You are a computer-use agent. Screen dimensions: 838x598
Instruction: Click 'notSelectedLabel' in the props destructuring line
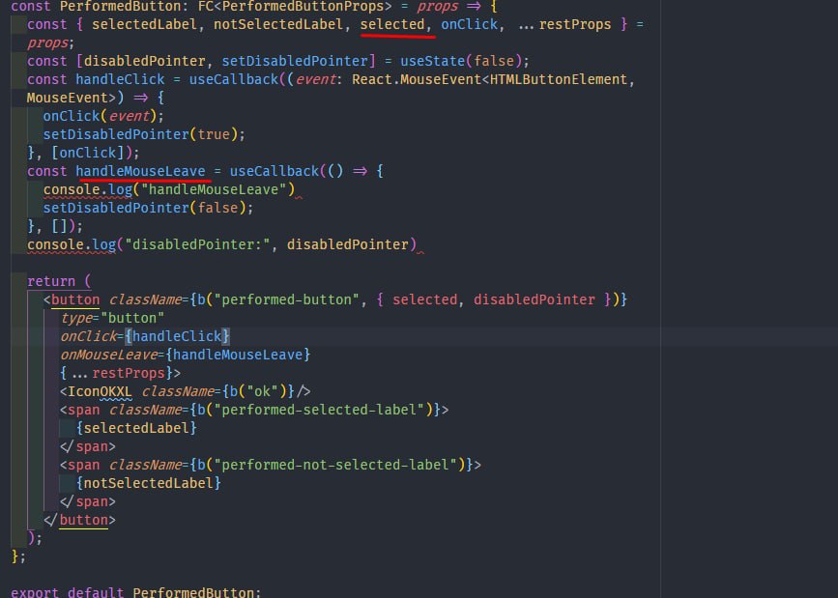pos(278,24)
